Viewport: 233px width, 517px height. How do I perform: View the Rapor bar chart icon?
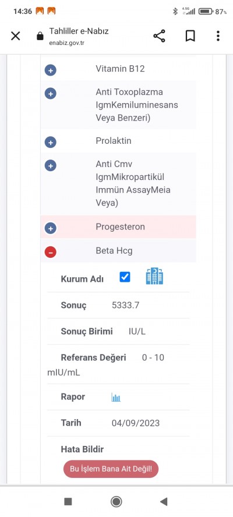pos(116,397)
